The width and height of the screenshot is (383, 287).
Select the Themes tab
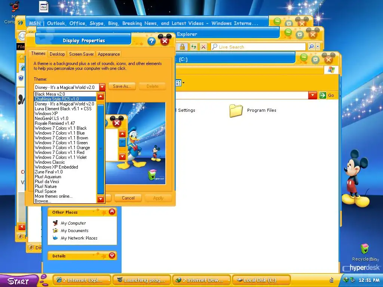(38, 53)
